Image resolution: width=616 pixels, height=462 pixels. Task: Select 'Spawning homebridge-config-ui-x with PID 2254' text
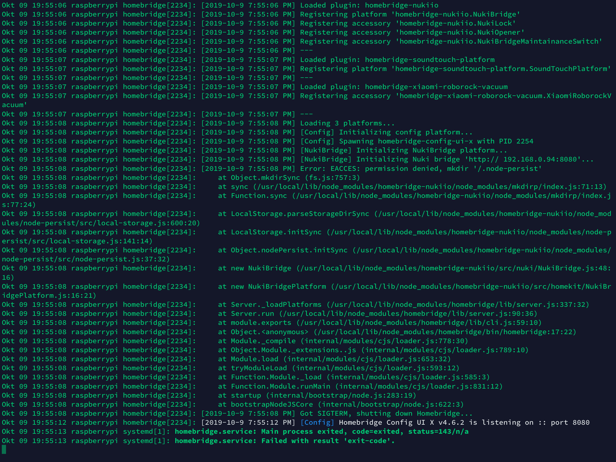pyautogui.click(x=436, y=141)
